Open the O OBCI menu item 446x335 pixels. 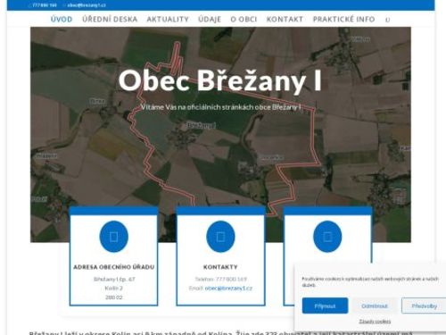244,20
